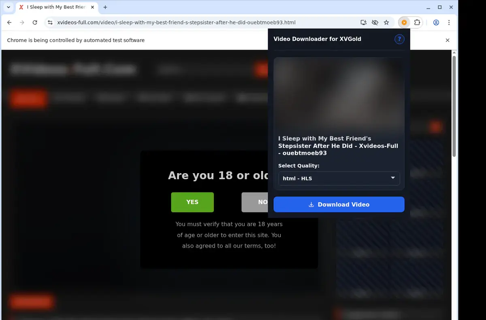
Task: Click the Video Downloader for XVGold heading
Action: (317, 39)
